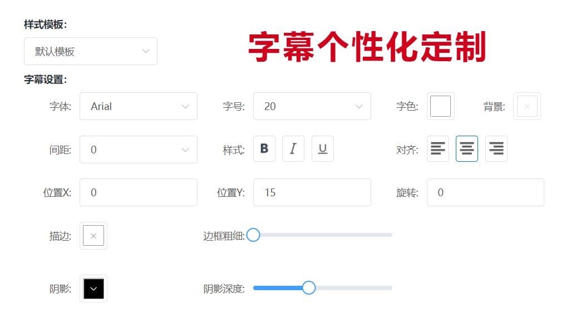Click the 阴影深度 shadow depth slider handle
Image resolution: width=566 pixels, height=323 pixels.
[x=309, y=287]
